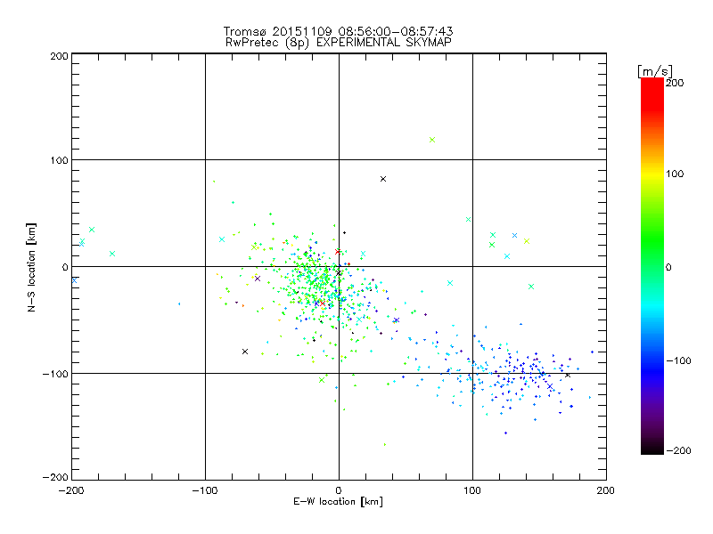The height and width of the screenshot is (534, 713).
Task: Click the blue X marker at the plot's left edge
Action: 75,280
